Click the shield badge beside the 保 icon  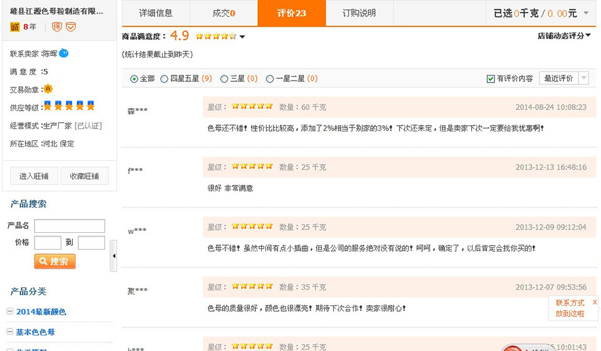tap(71, 26)
